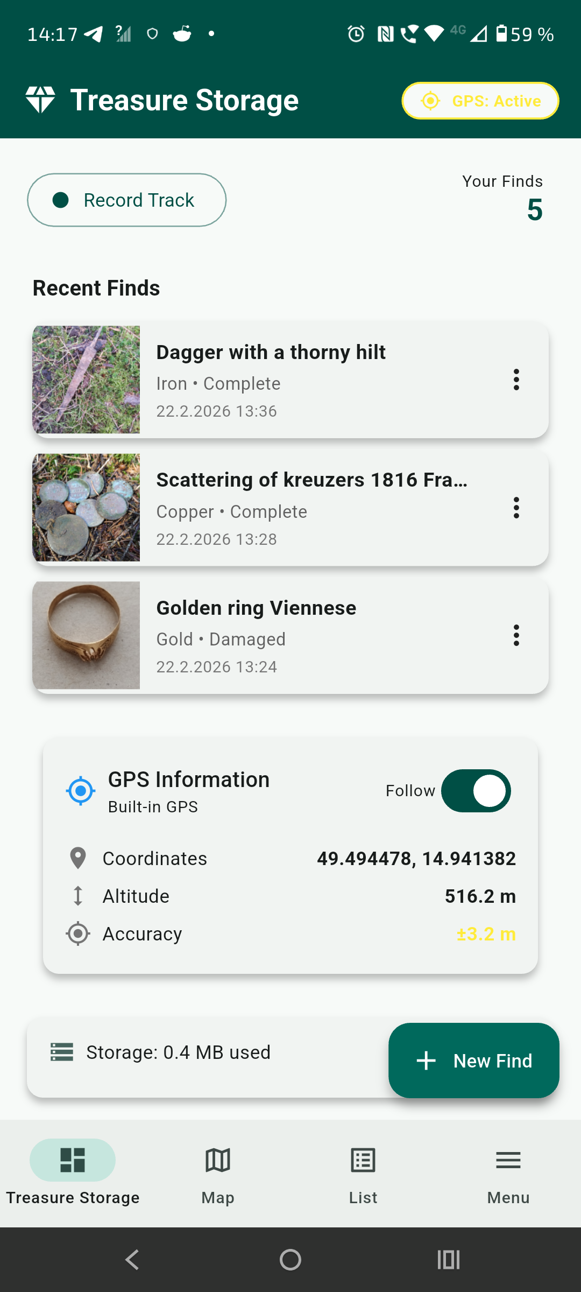Add a New Find

point(474,1061)
